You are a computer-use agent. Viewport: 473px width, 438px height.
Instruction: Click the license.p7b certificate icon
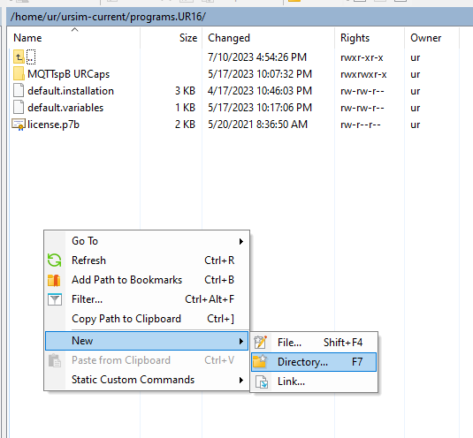[18, 125]
